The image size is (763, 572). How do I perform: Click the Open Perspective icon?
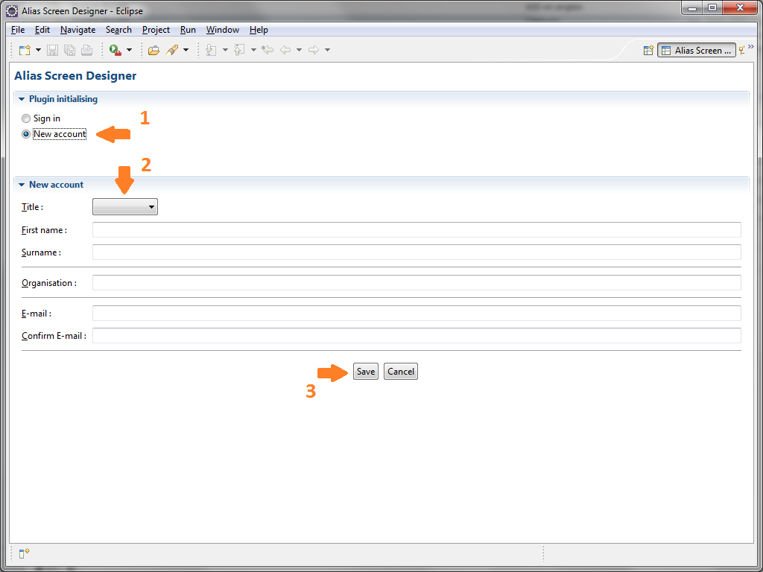tap(648, 50)
